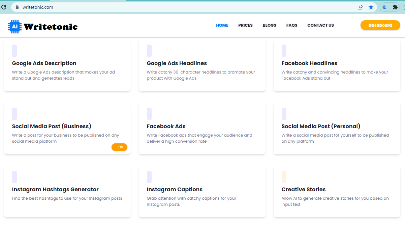Click the icon tile on Facebook Headlines card
This screenshot has width=405, height=226.
tap(284, 51)
